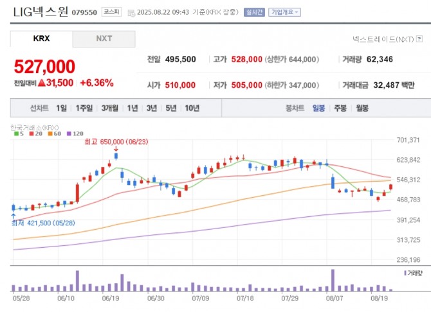Select the 3년 line chart
431x312 pixels.
(152, 108)
